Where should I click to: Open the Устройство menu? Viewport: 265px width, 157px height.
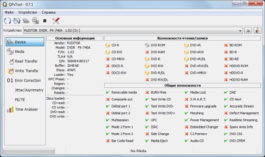(27, 12)
